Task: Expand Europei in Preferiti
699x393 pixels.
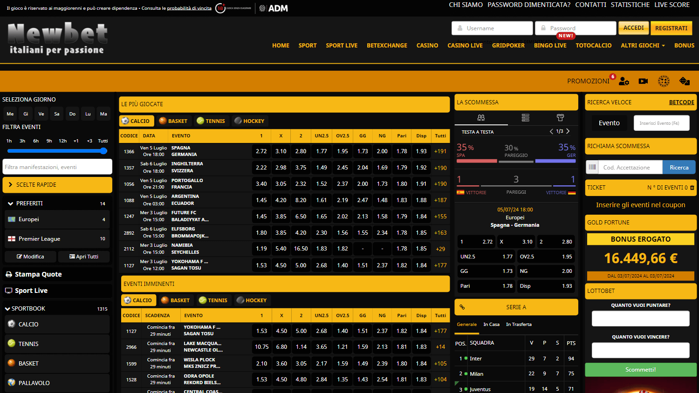Action: 57,219
